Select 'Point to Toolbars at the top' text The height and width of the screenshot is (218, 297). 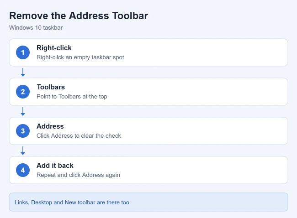point(72,96)
